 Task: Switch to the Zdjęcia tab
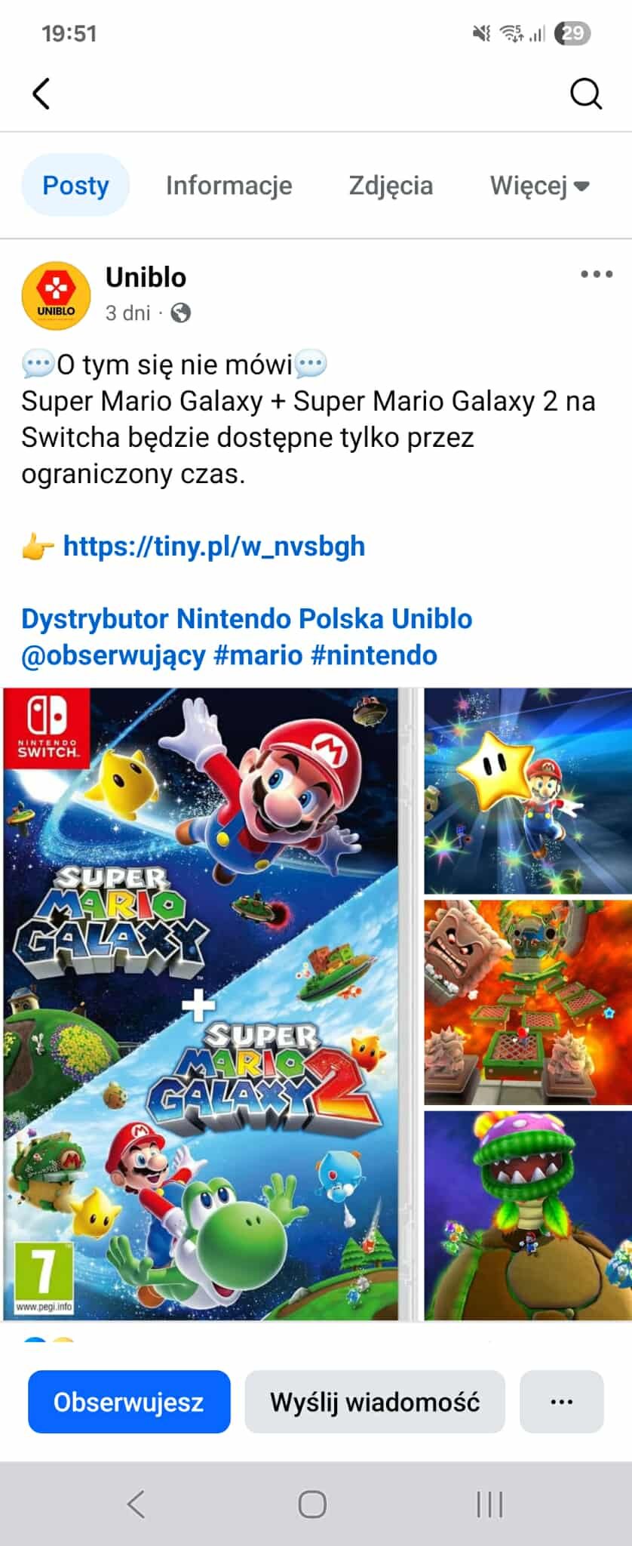(391, 185)
